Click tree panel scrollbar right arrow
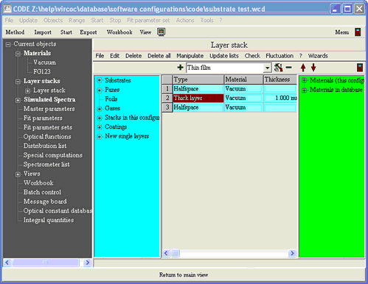This screenshot has height=284, width=368. point(87,263)
